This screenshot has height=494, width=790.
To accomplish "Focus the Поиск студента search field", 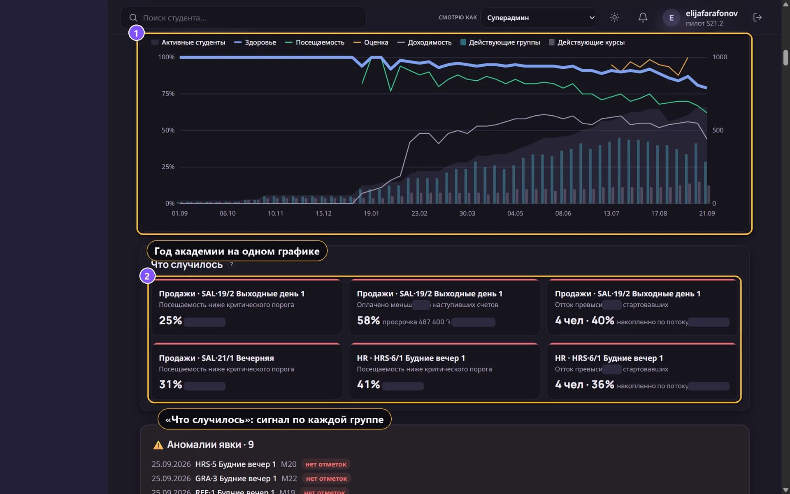I will pyautogui.click(x=244, y=18).
